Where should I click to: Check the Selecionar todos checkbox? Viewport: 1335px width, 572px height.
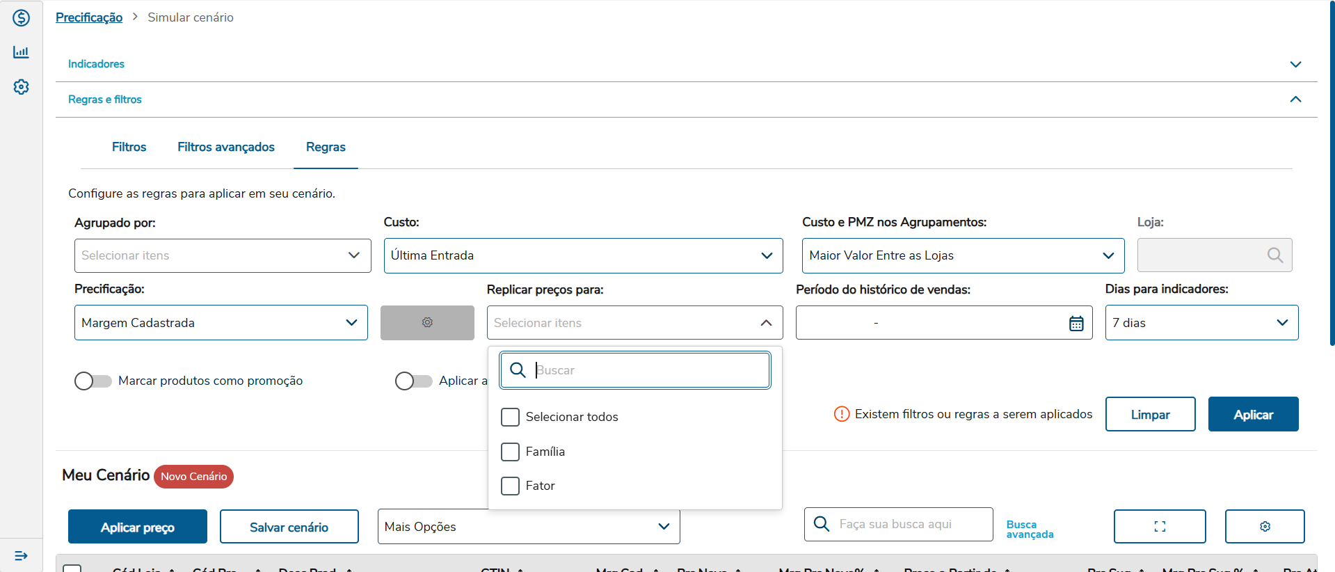click(x=510, y=417)
